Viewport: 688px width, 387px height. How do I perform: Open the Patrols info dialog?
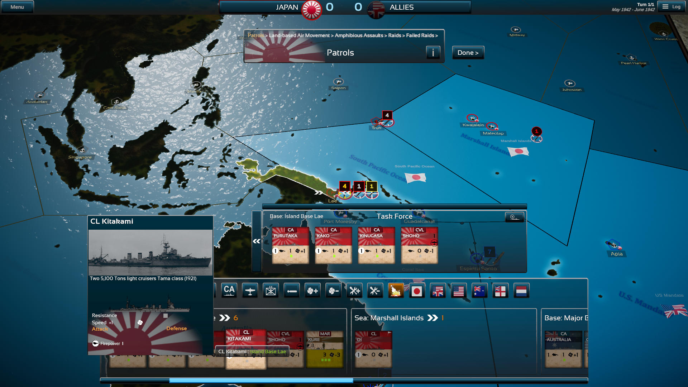tap(433, 52)
